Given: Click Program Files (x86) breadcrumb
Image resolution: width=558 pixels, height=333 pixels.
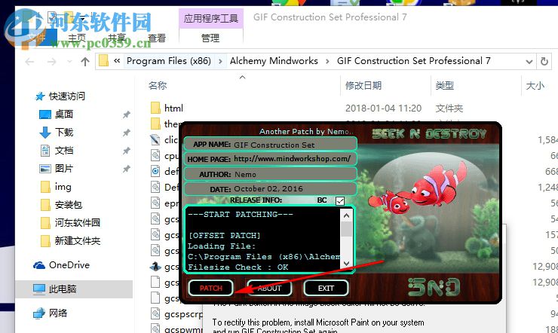Looking at the screenshot, I should 169,61.
